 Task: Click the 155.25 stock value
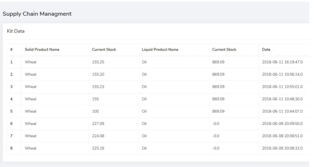98,62
